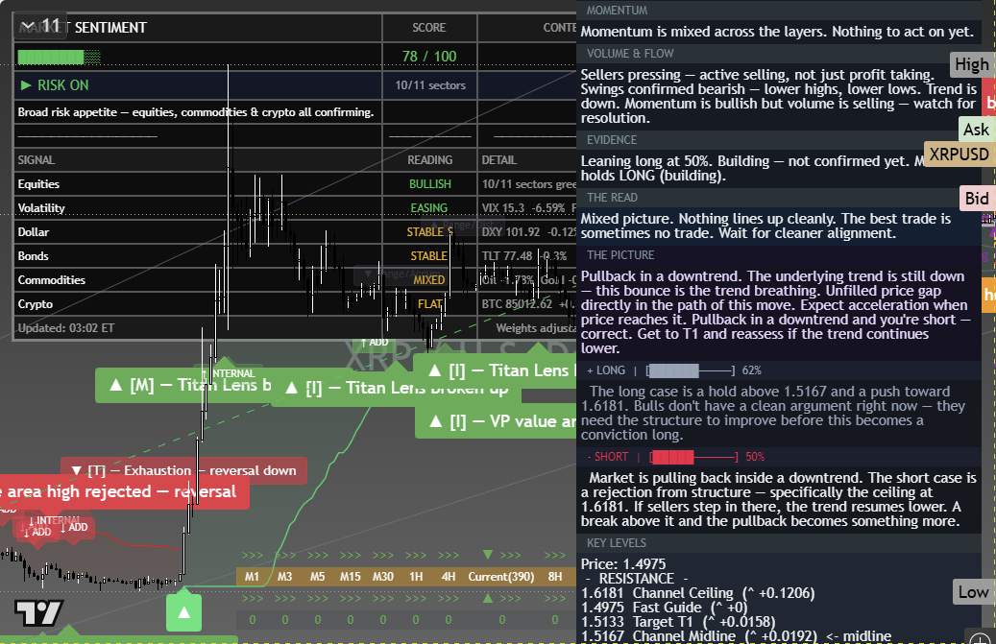Click the Commodities signal row label
The width and height of the screenshot is (996, 644).
click(x=52, y=280)
